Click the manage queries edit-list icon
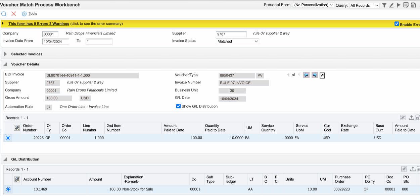The image size is (420, 196). coord(406,5)
